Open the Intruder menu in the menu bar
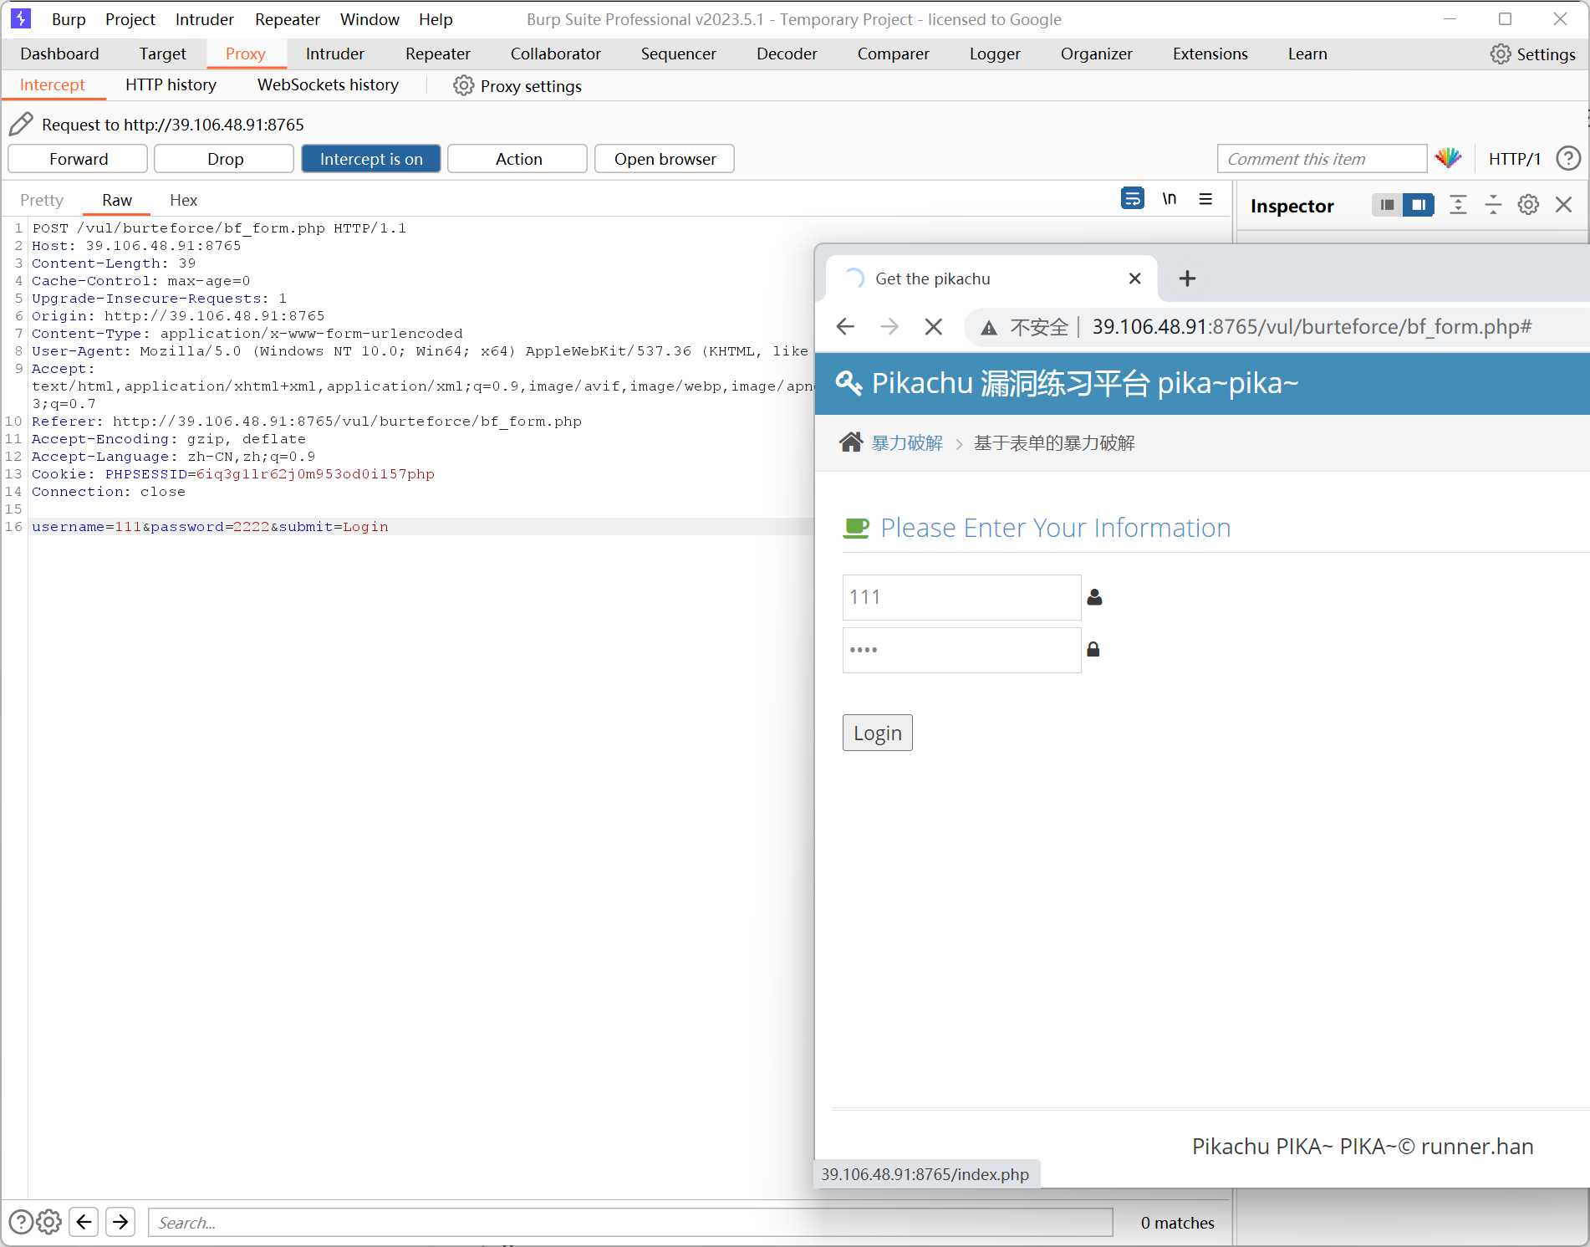 (x=205, y=19)
